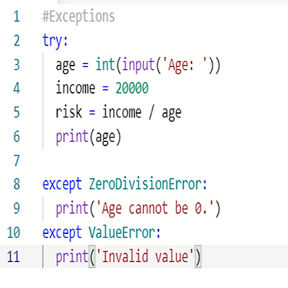Viewport: 288px width, 288px height.
Task: Click line number 10 in gutter
Action: [x=14, y=233]
